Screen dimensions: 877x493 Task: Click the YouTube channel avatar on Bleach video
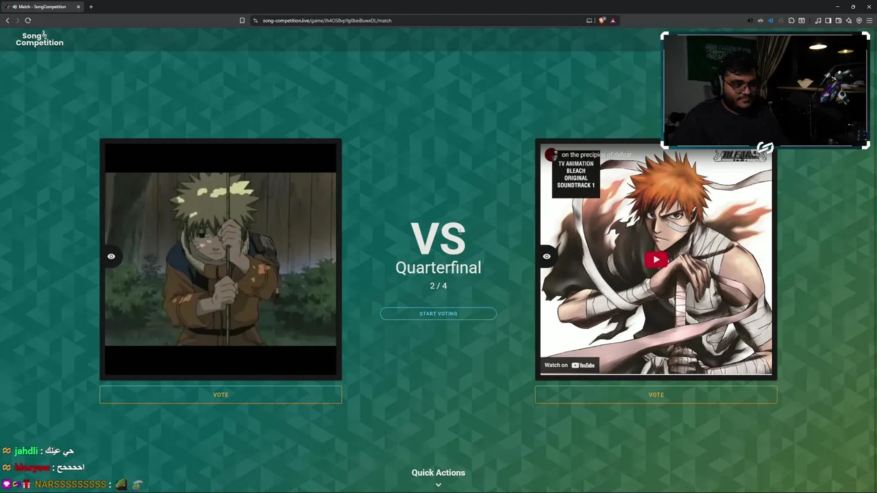click(x=551, y=155)
